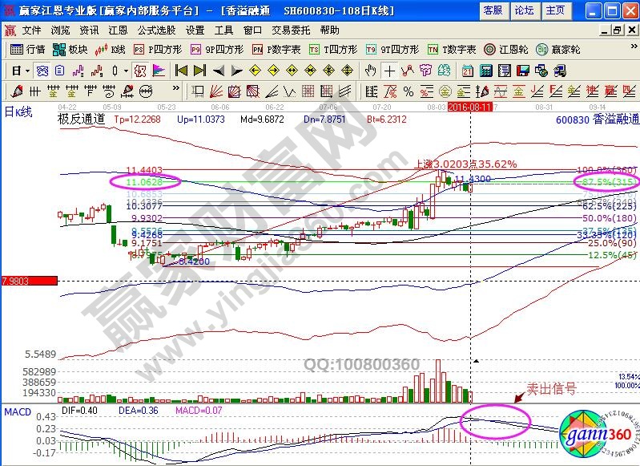Expand the 日 period dropdown arrow

tap(26, 70)
